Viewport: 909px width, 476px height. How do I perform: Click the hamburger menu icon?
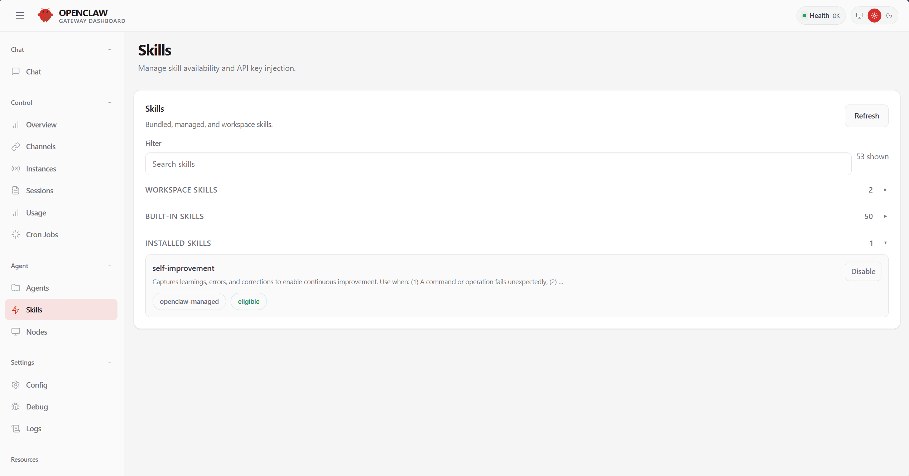20,15
